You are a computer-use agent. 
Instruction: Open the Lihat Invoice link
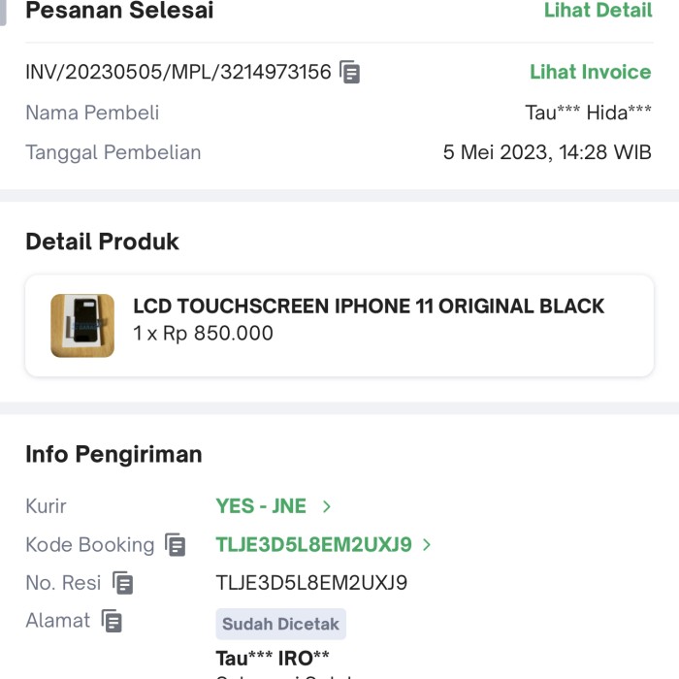[x=590, y=72]
